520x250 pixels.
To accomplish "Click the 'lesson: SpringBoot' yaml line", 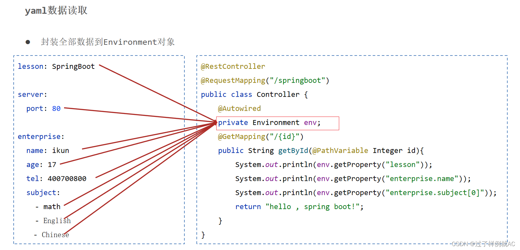I will coord(56,66).
